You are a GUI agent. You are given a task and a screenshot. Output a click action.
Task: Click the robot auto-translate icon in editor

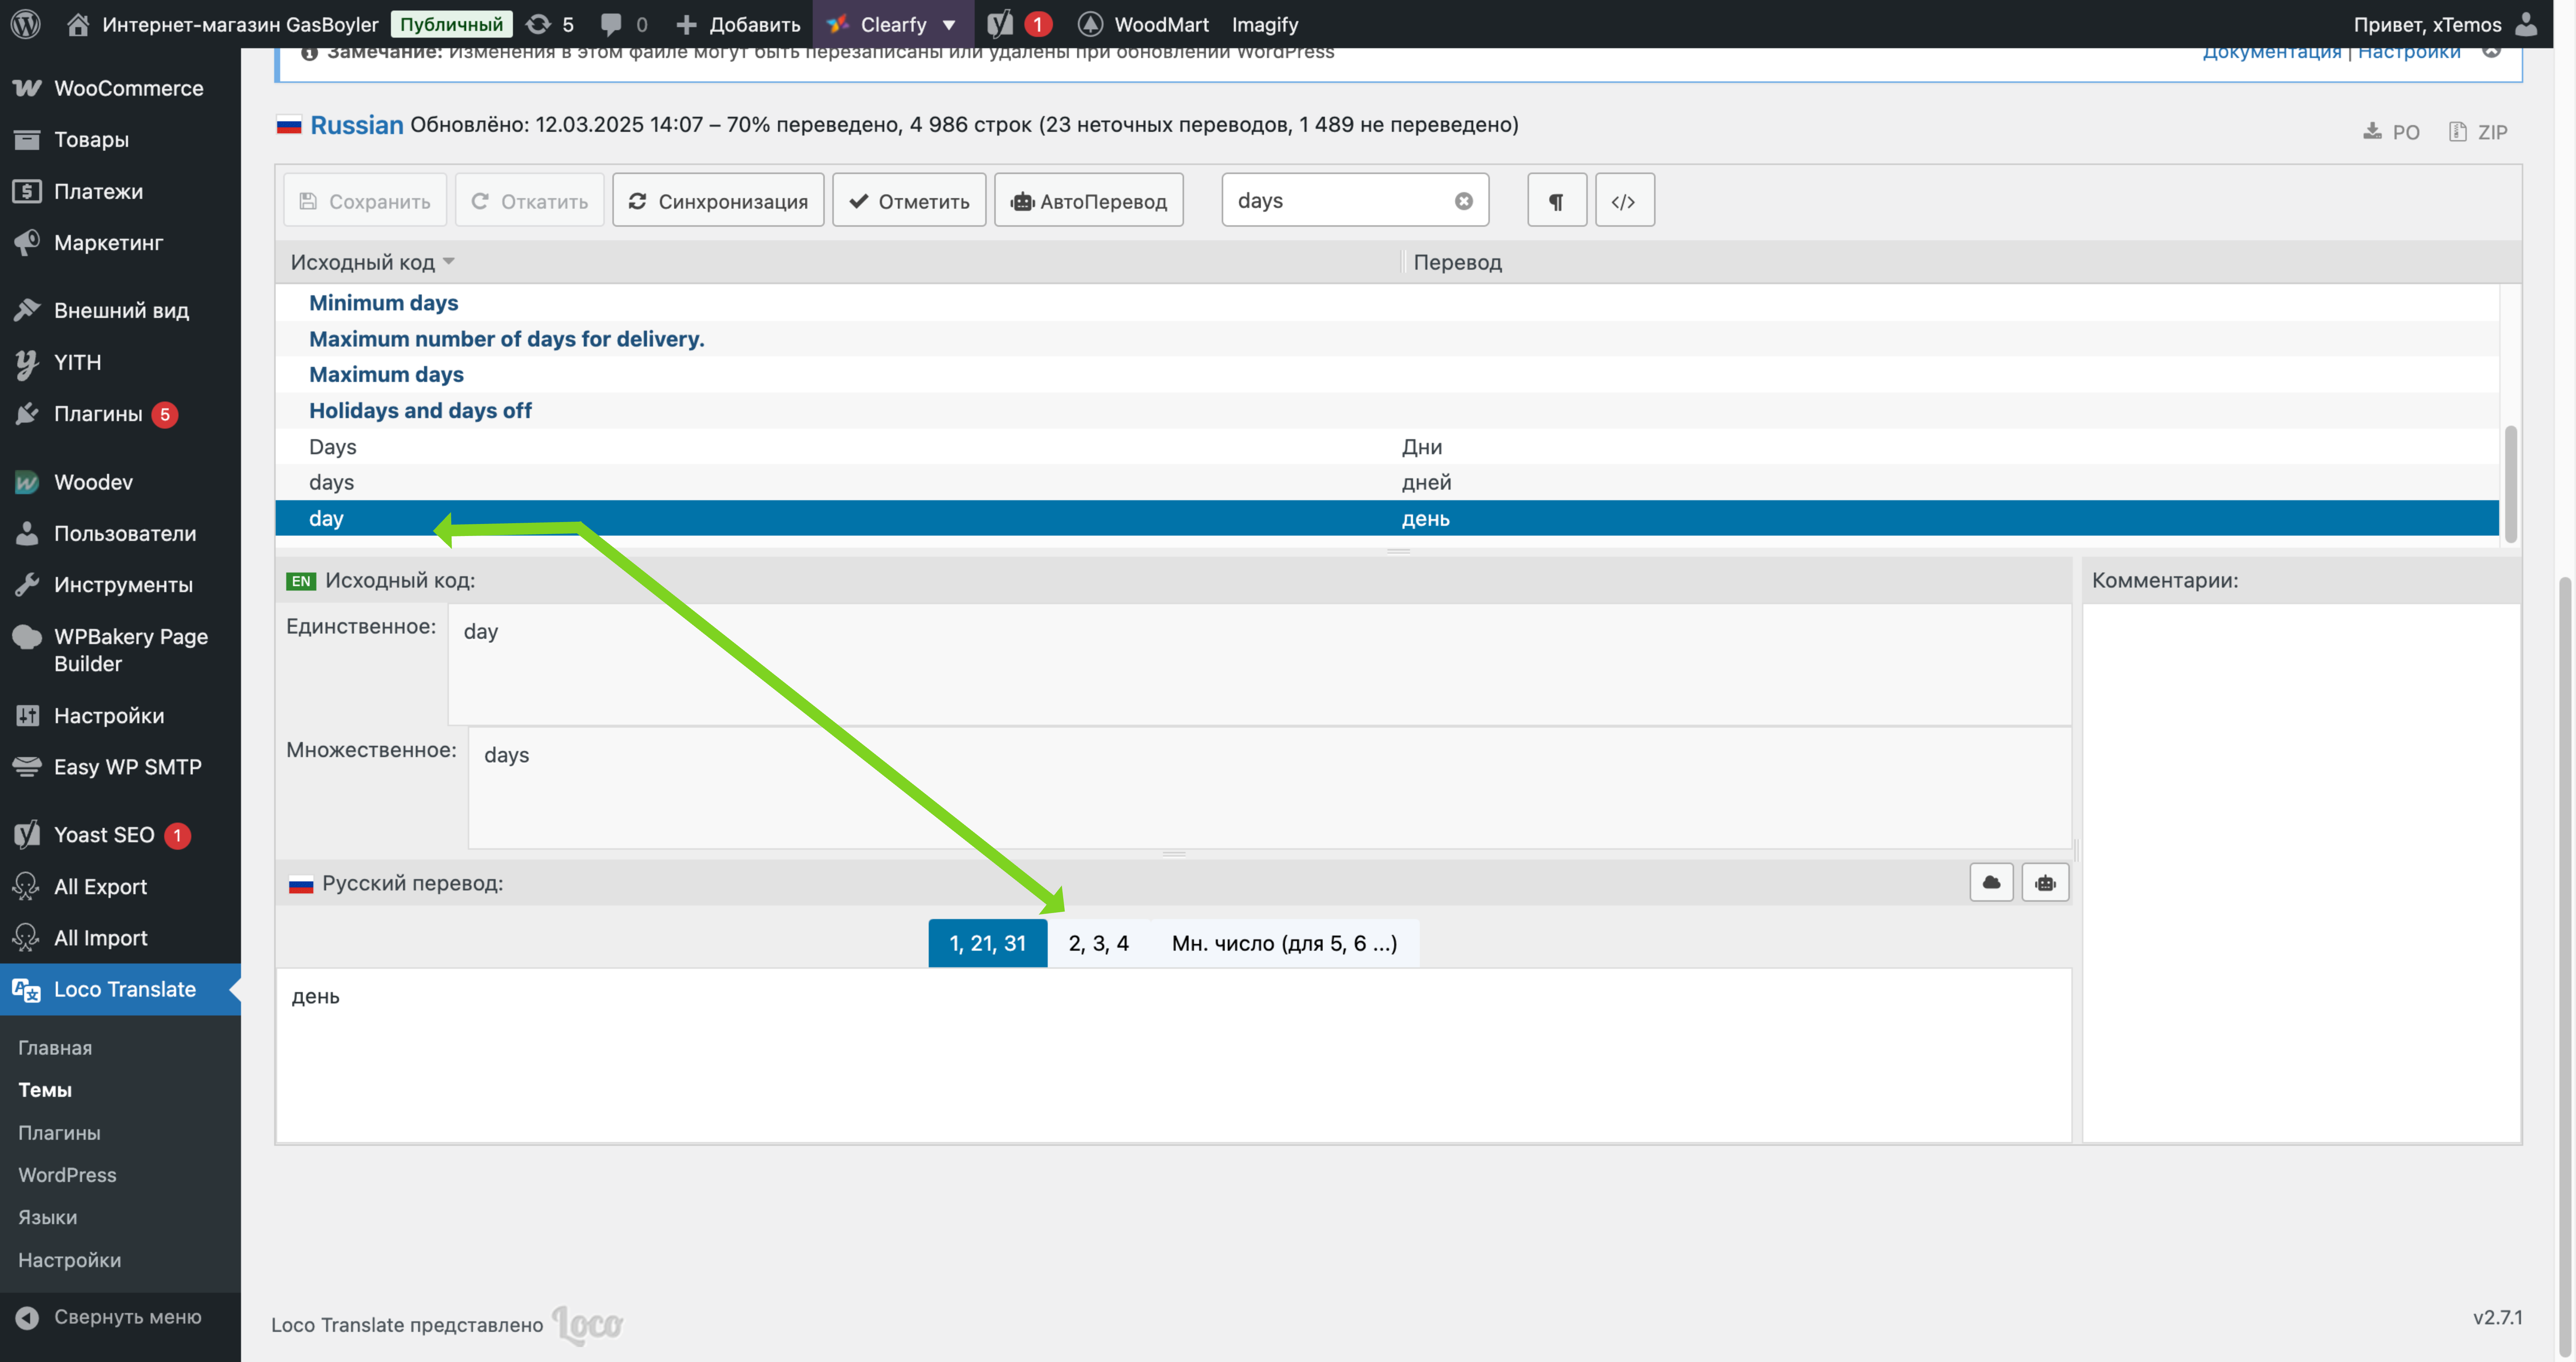pyautogui.click(x=2045, y=882)
